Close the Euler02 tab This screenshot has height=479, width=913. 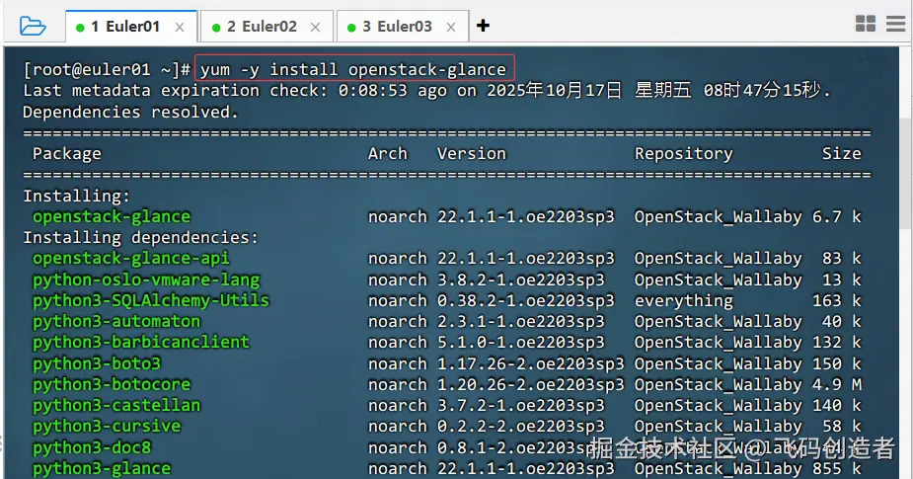tap(315, 27)
